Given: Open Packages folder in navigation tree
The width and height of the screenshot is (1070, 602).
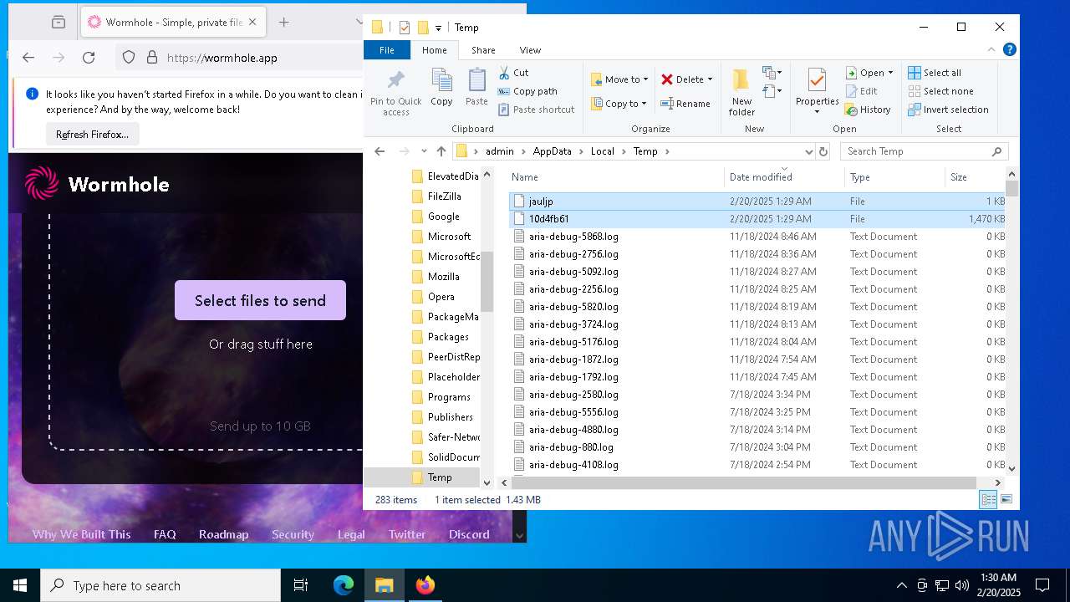Looking at the screenshot, I should click(x=448, y=337).
